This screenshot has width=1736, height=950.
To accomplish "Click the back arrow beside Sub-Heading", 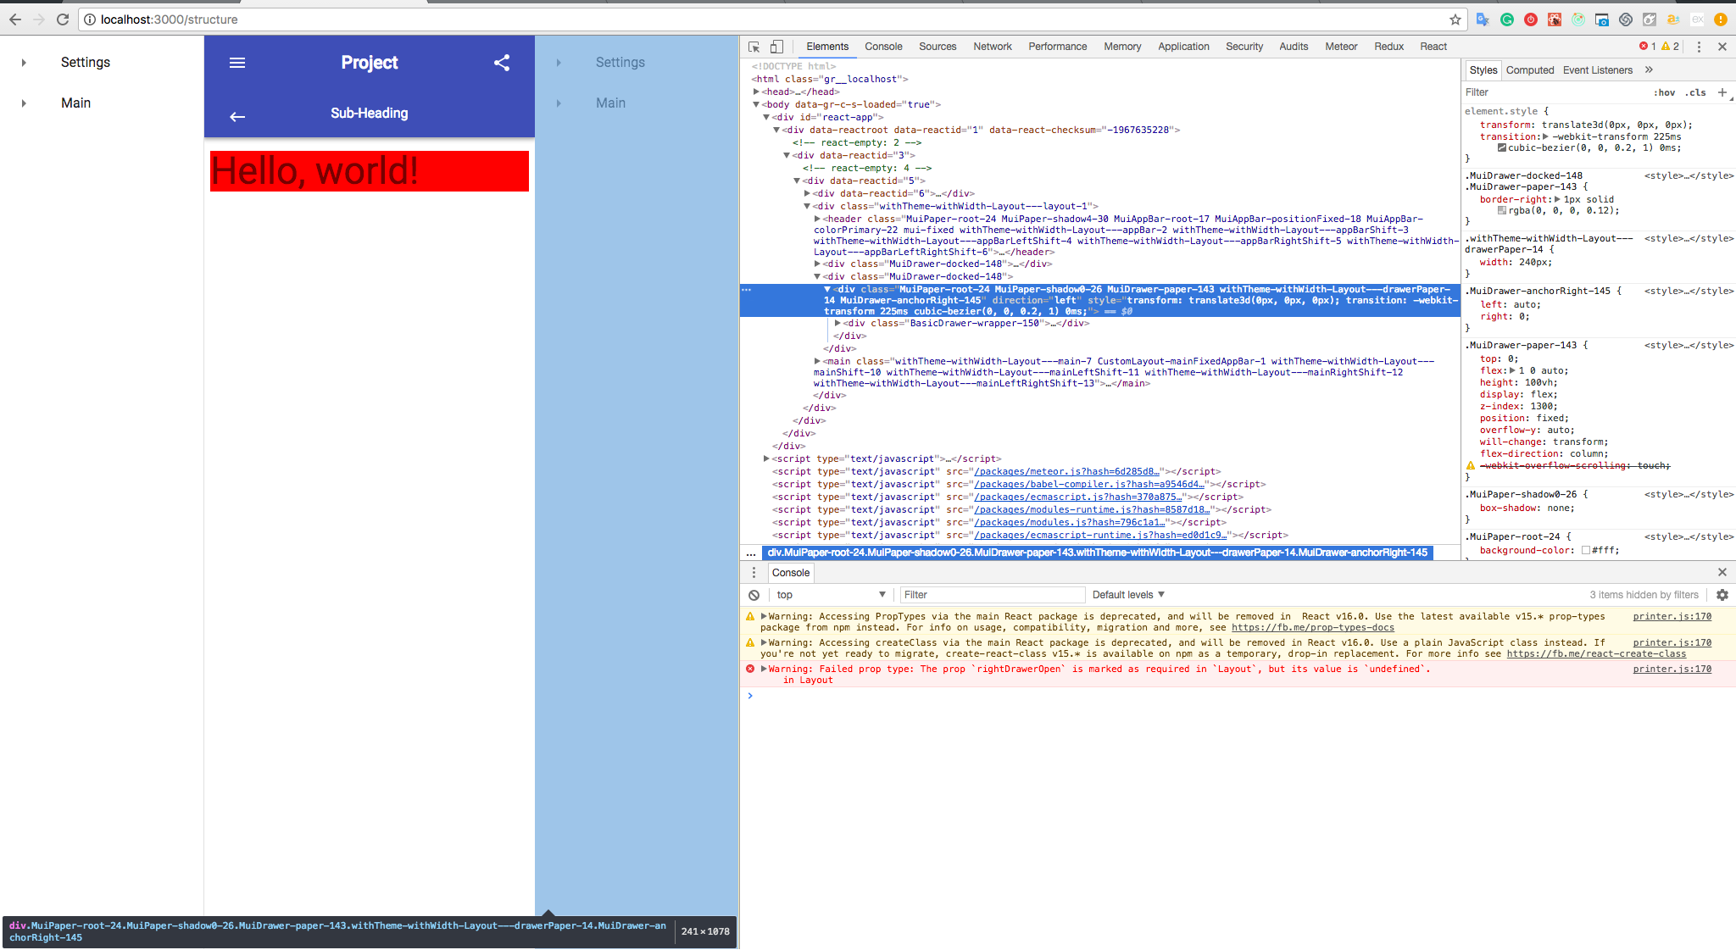I will [237, 116].
